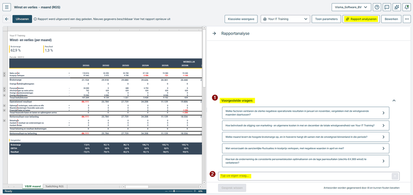The width and height of the screenshot is (413, 195).
Task: Collapse the Rapportanalyse panel with the arrow
Action: pyautogui.click(x=214, y=33)
